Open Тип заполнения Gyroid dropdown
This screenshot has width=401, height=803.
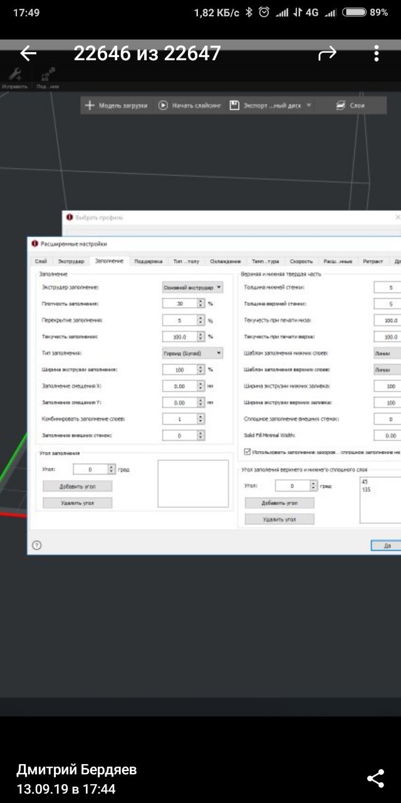point(192,353)
